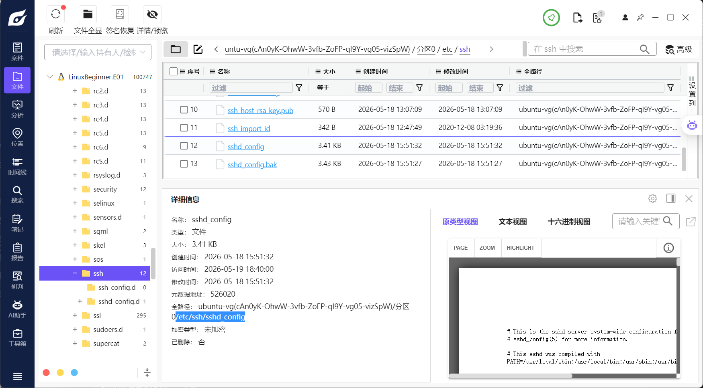Click the 全路径 filter funnel

click(x=670, y=87)
